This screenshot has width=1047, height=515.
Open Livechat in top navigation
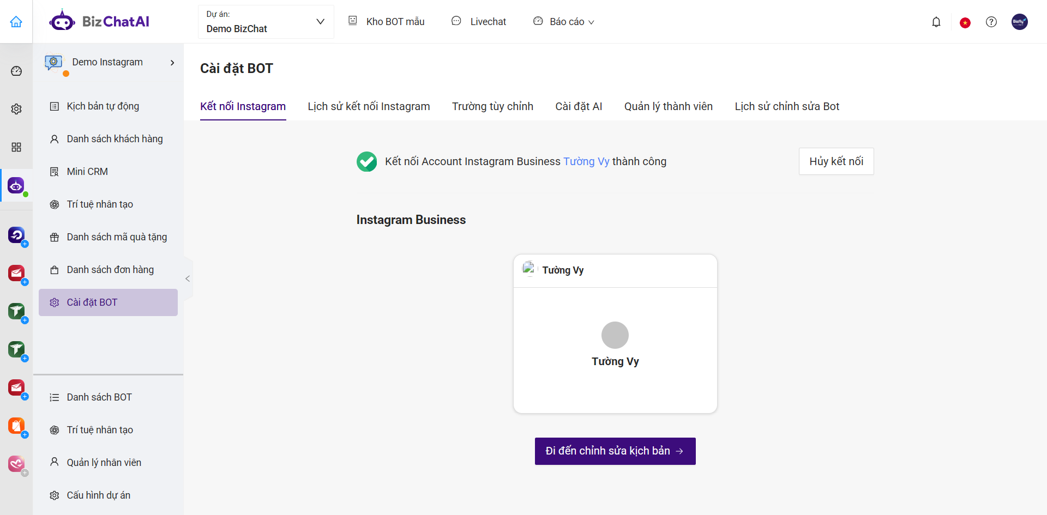click(488, 22)
